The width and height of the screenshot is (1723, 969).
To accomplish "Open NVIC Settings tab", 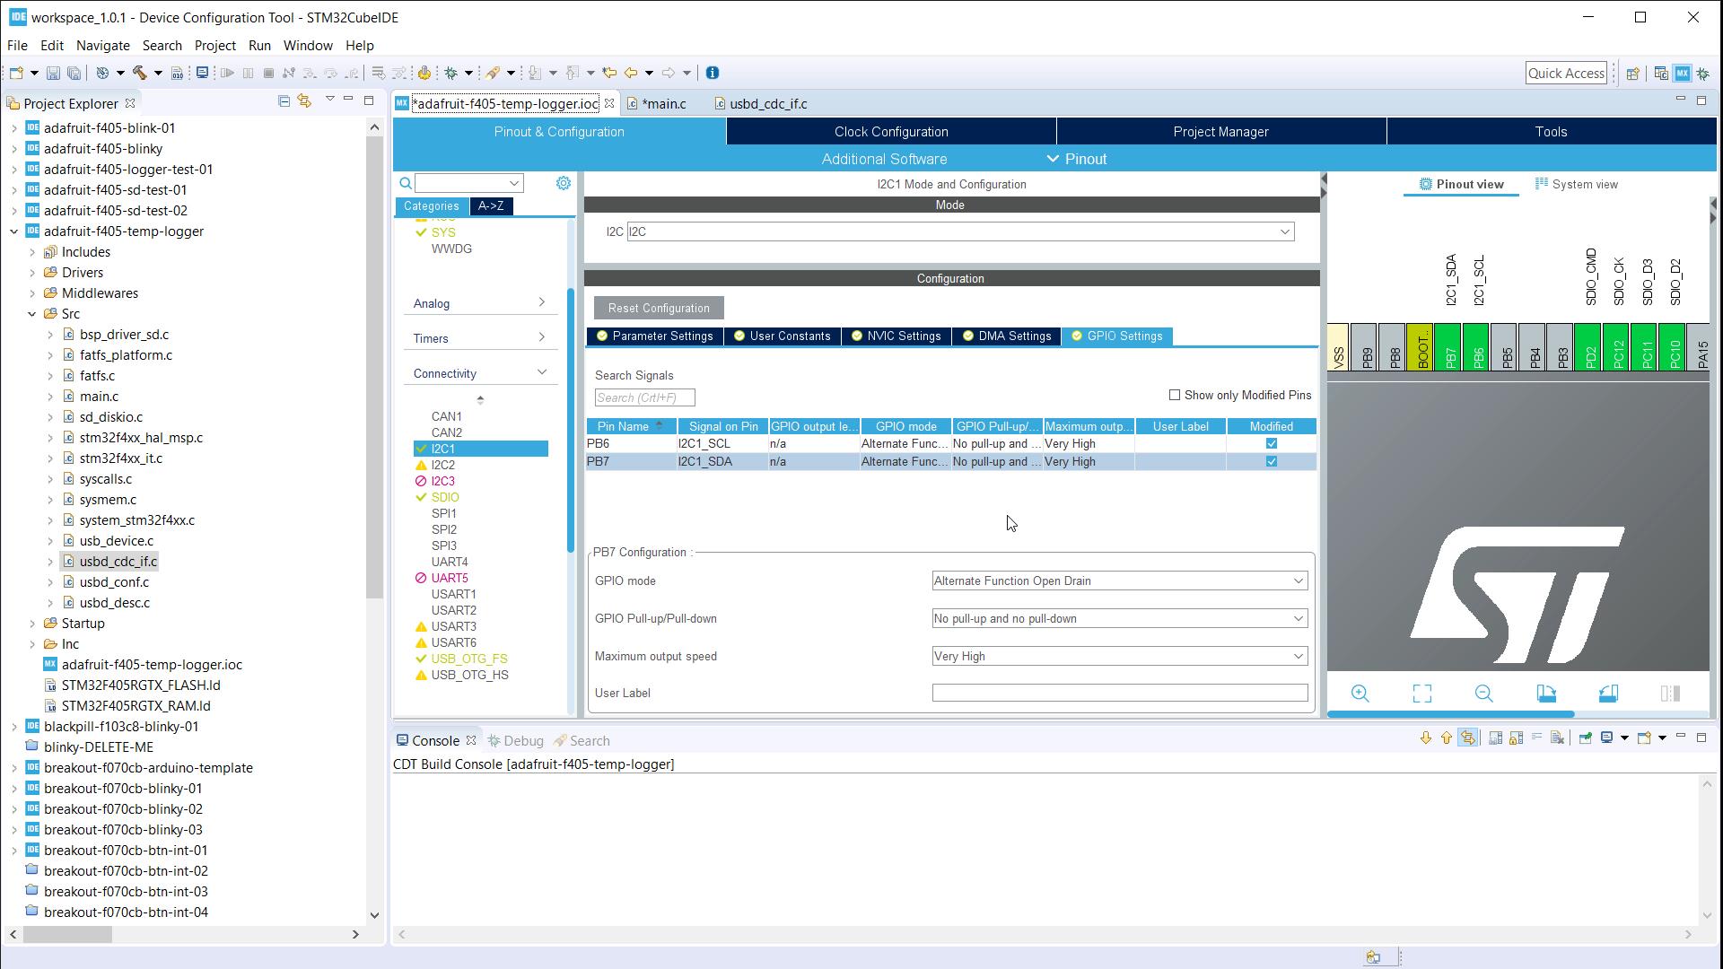I will tap(896, 336).
